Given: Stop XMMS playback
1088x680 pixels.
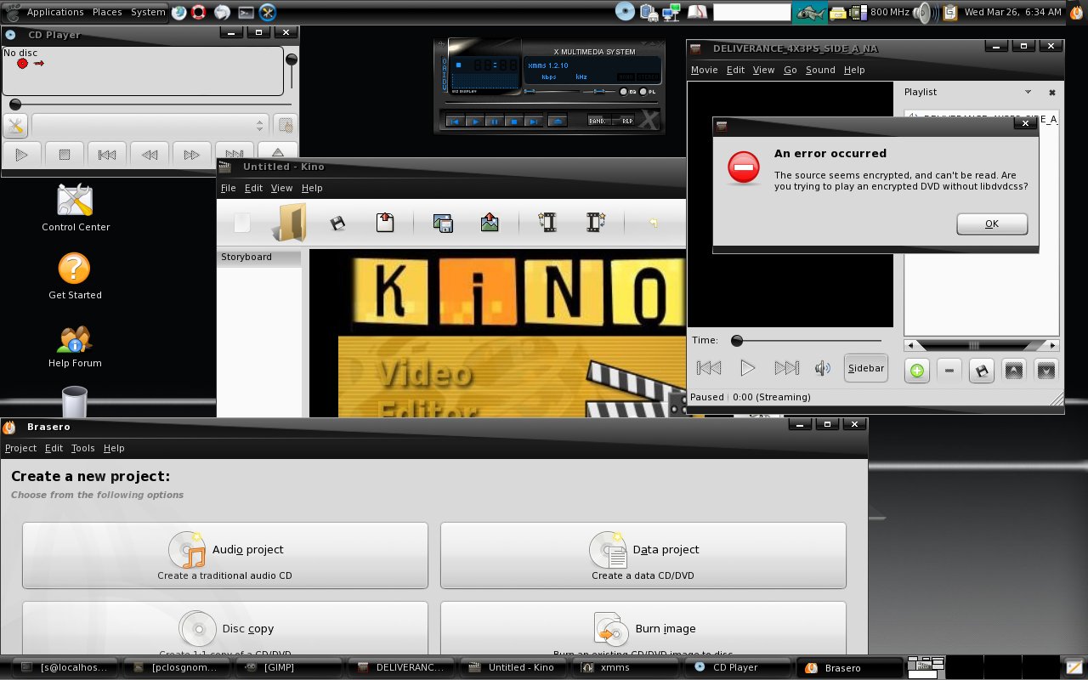Looking at the screenshot, I should click(513, 122).
